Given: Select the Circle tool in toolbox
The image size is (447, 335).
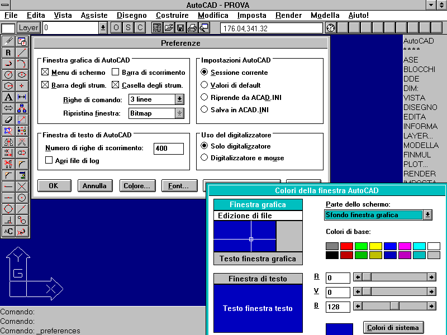Looking at the screenshot, I should coord(8,75).
